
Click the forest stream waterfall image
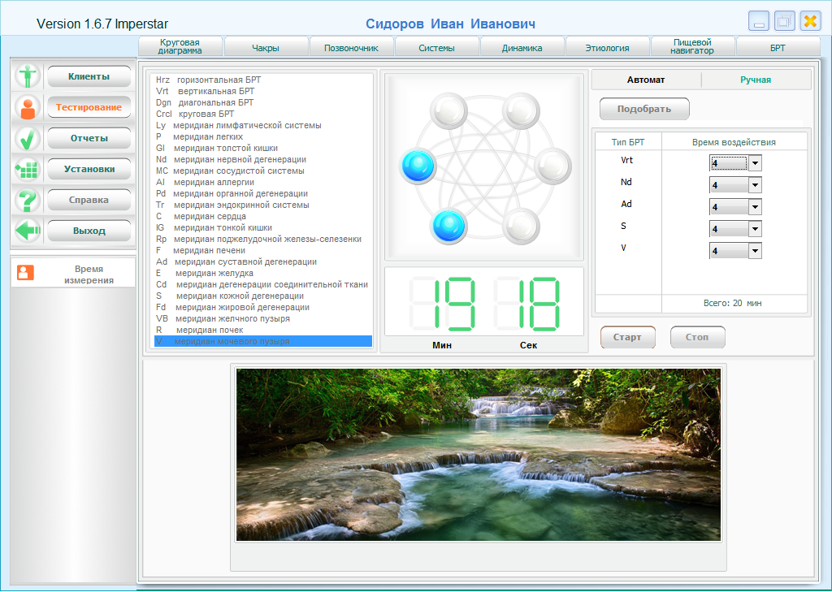(478, 455)
